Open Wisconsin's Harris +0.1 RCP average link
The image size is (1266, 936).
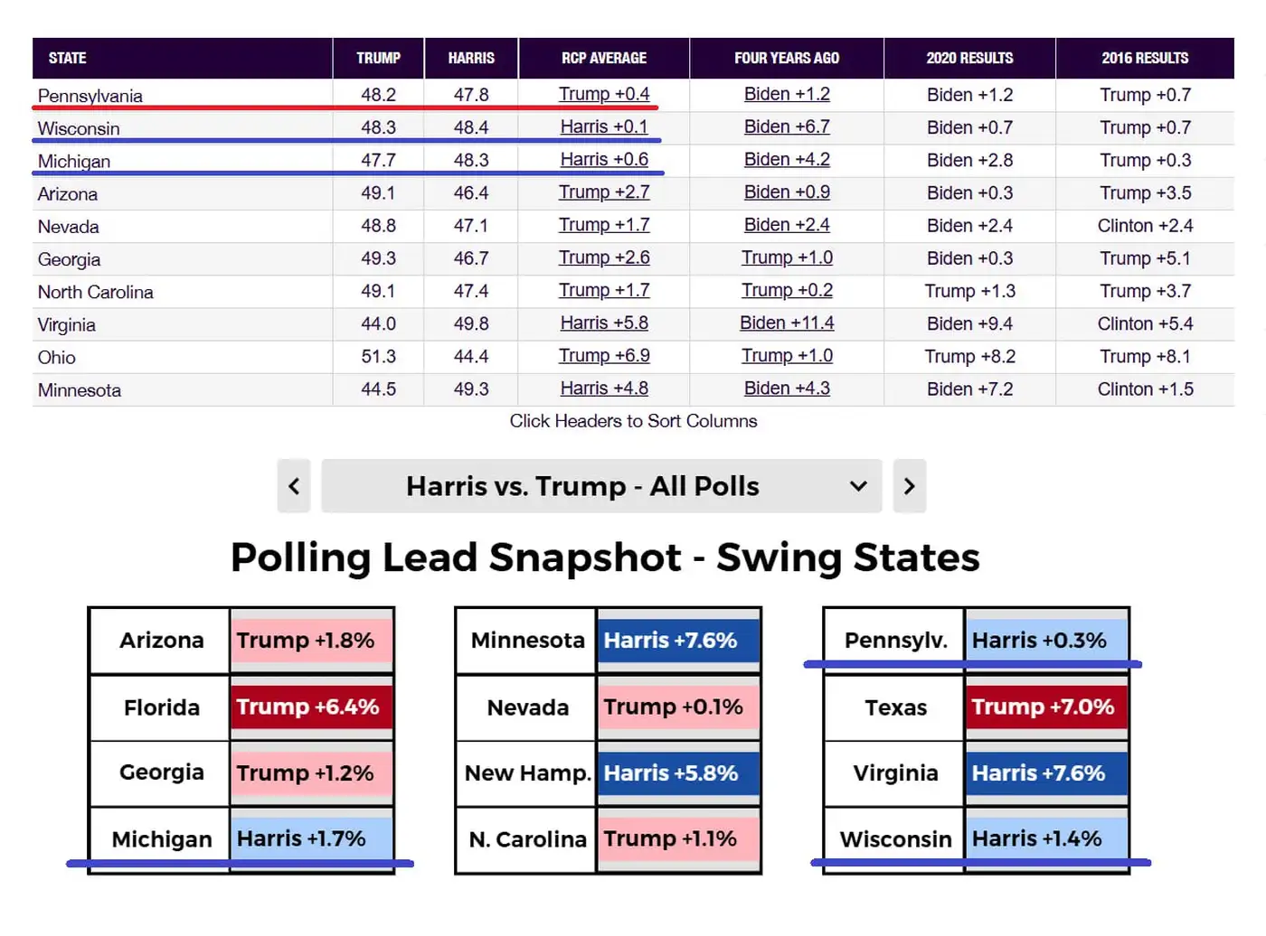point(604,126)
